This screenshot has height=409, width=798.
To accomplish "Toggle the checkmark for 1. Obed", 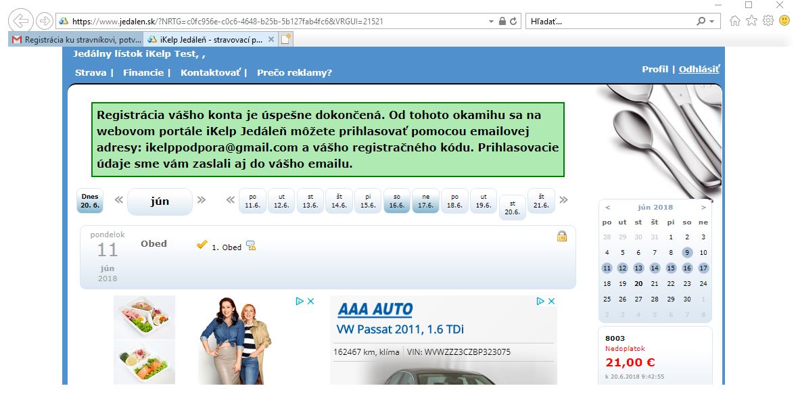I will pos(202,245).
